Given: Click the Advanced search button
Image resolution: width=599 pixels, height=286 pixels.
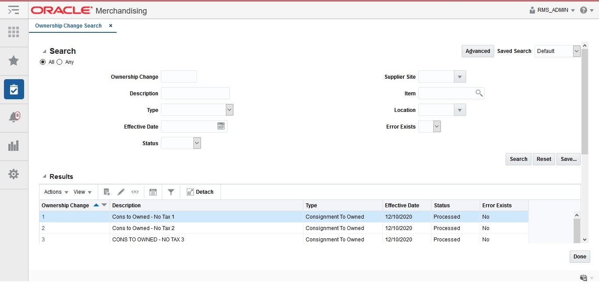Looking at the screenshot, I should pyautogui.click(x=478, y=51).
